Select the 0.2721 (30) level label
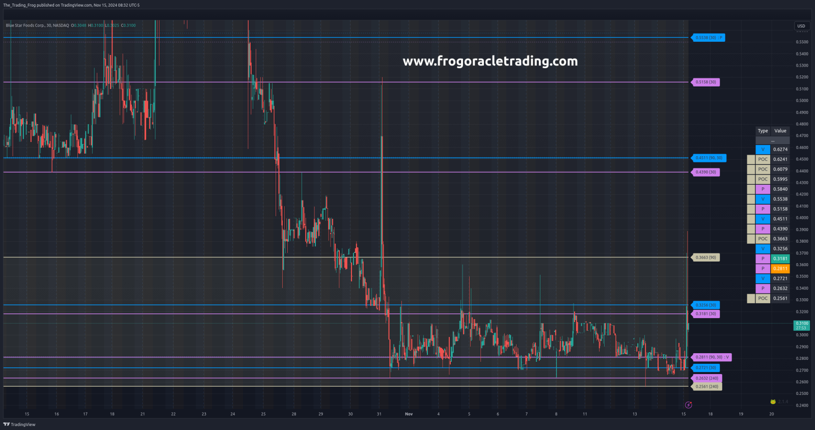This screenshot has height=430, width=815. click(705, 367)
